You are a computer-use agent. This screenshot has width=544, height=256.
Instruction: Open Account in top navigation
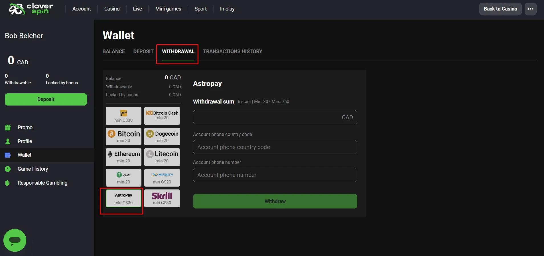point(82,9)
